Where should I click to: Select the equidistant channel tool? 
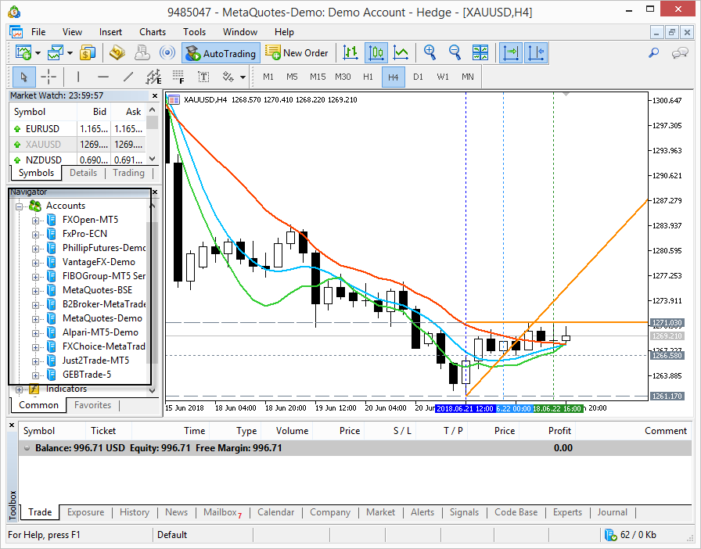(153, 77)
